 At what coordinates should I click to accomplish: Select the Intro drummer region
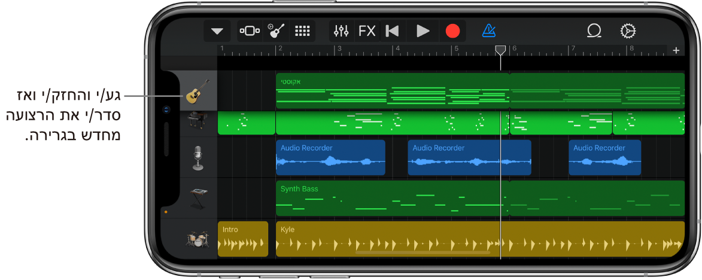pyautogui.click(x=242, y=239)
